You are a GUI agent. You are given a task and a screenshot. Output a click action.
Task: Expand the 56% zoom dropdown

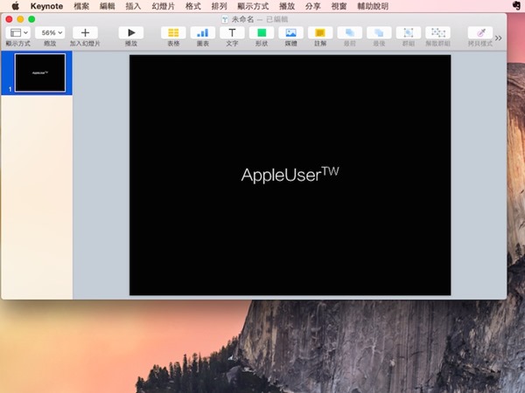coord(50,32)
